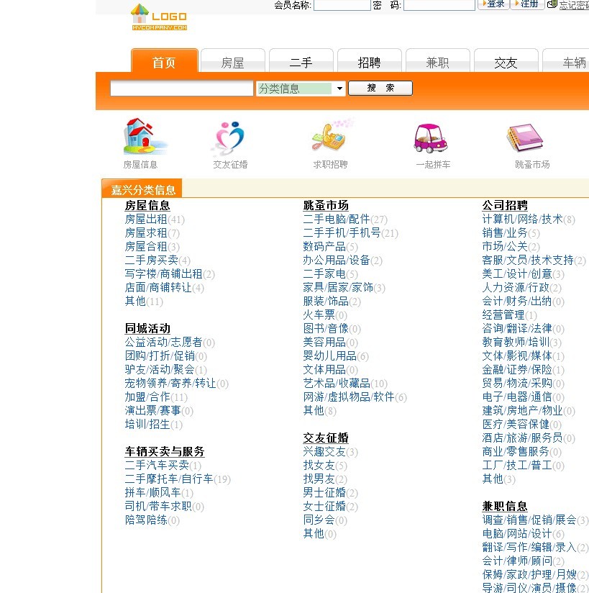589x593 pixels.
Task: Switch to the 首页 tab
Action: (x=165, y=60)
